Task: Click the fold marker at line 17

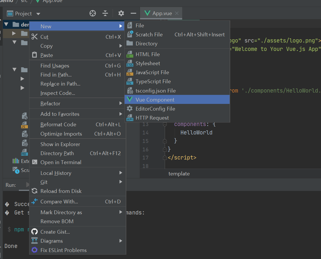Action: [165, 158]
